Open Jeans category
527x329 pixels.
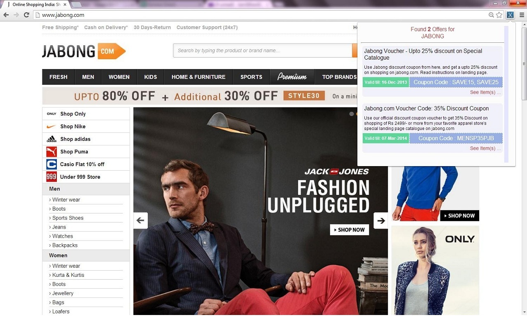click(x=59, y=227)
